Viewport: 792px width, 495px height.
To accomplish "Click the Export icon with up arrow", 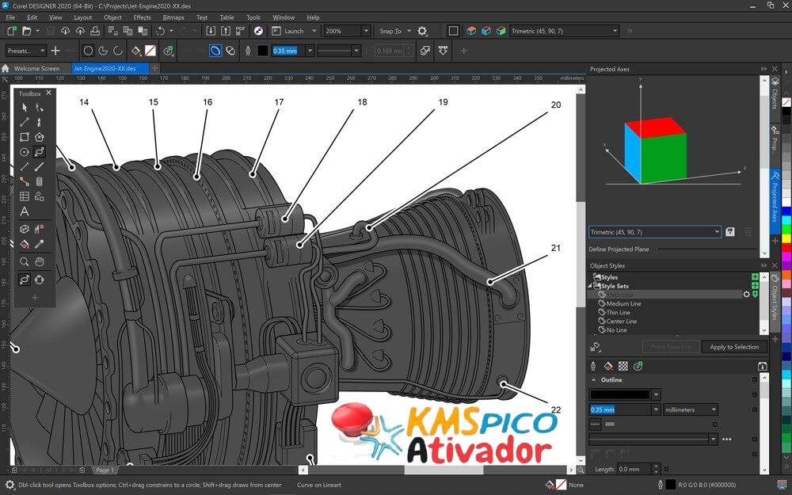I will pos(225,31).
